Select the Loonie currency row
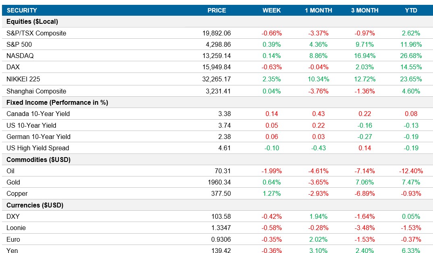The image size is (433, 253). 18,228
